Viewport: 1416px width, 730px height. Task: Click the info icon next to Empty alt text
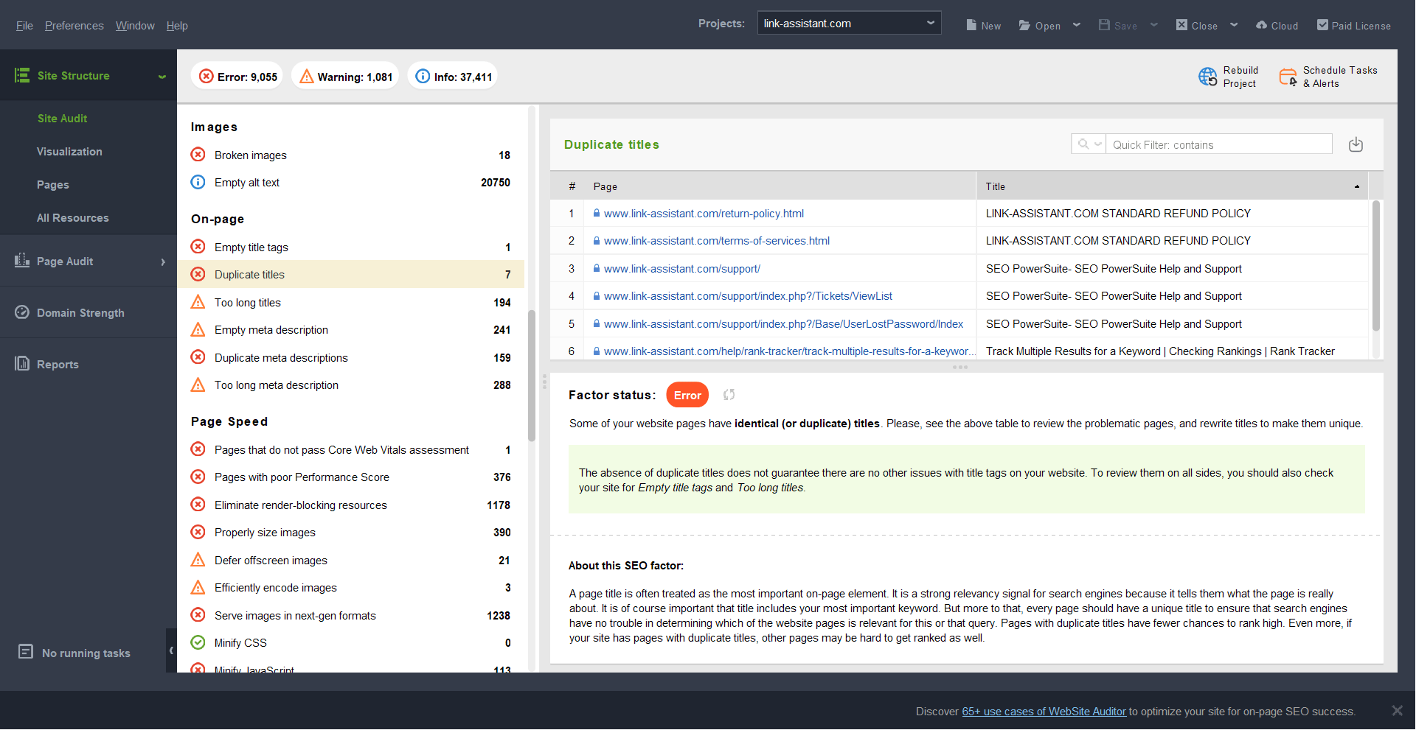[198, 182]
